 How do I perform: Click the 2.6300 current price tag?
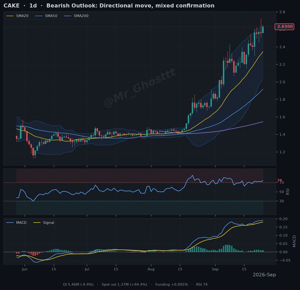coord(284,26)
